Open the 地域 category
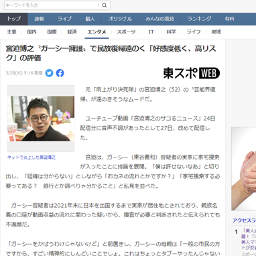The height and width of the screenshot is (256, 256). [216, 32]
